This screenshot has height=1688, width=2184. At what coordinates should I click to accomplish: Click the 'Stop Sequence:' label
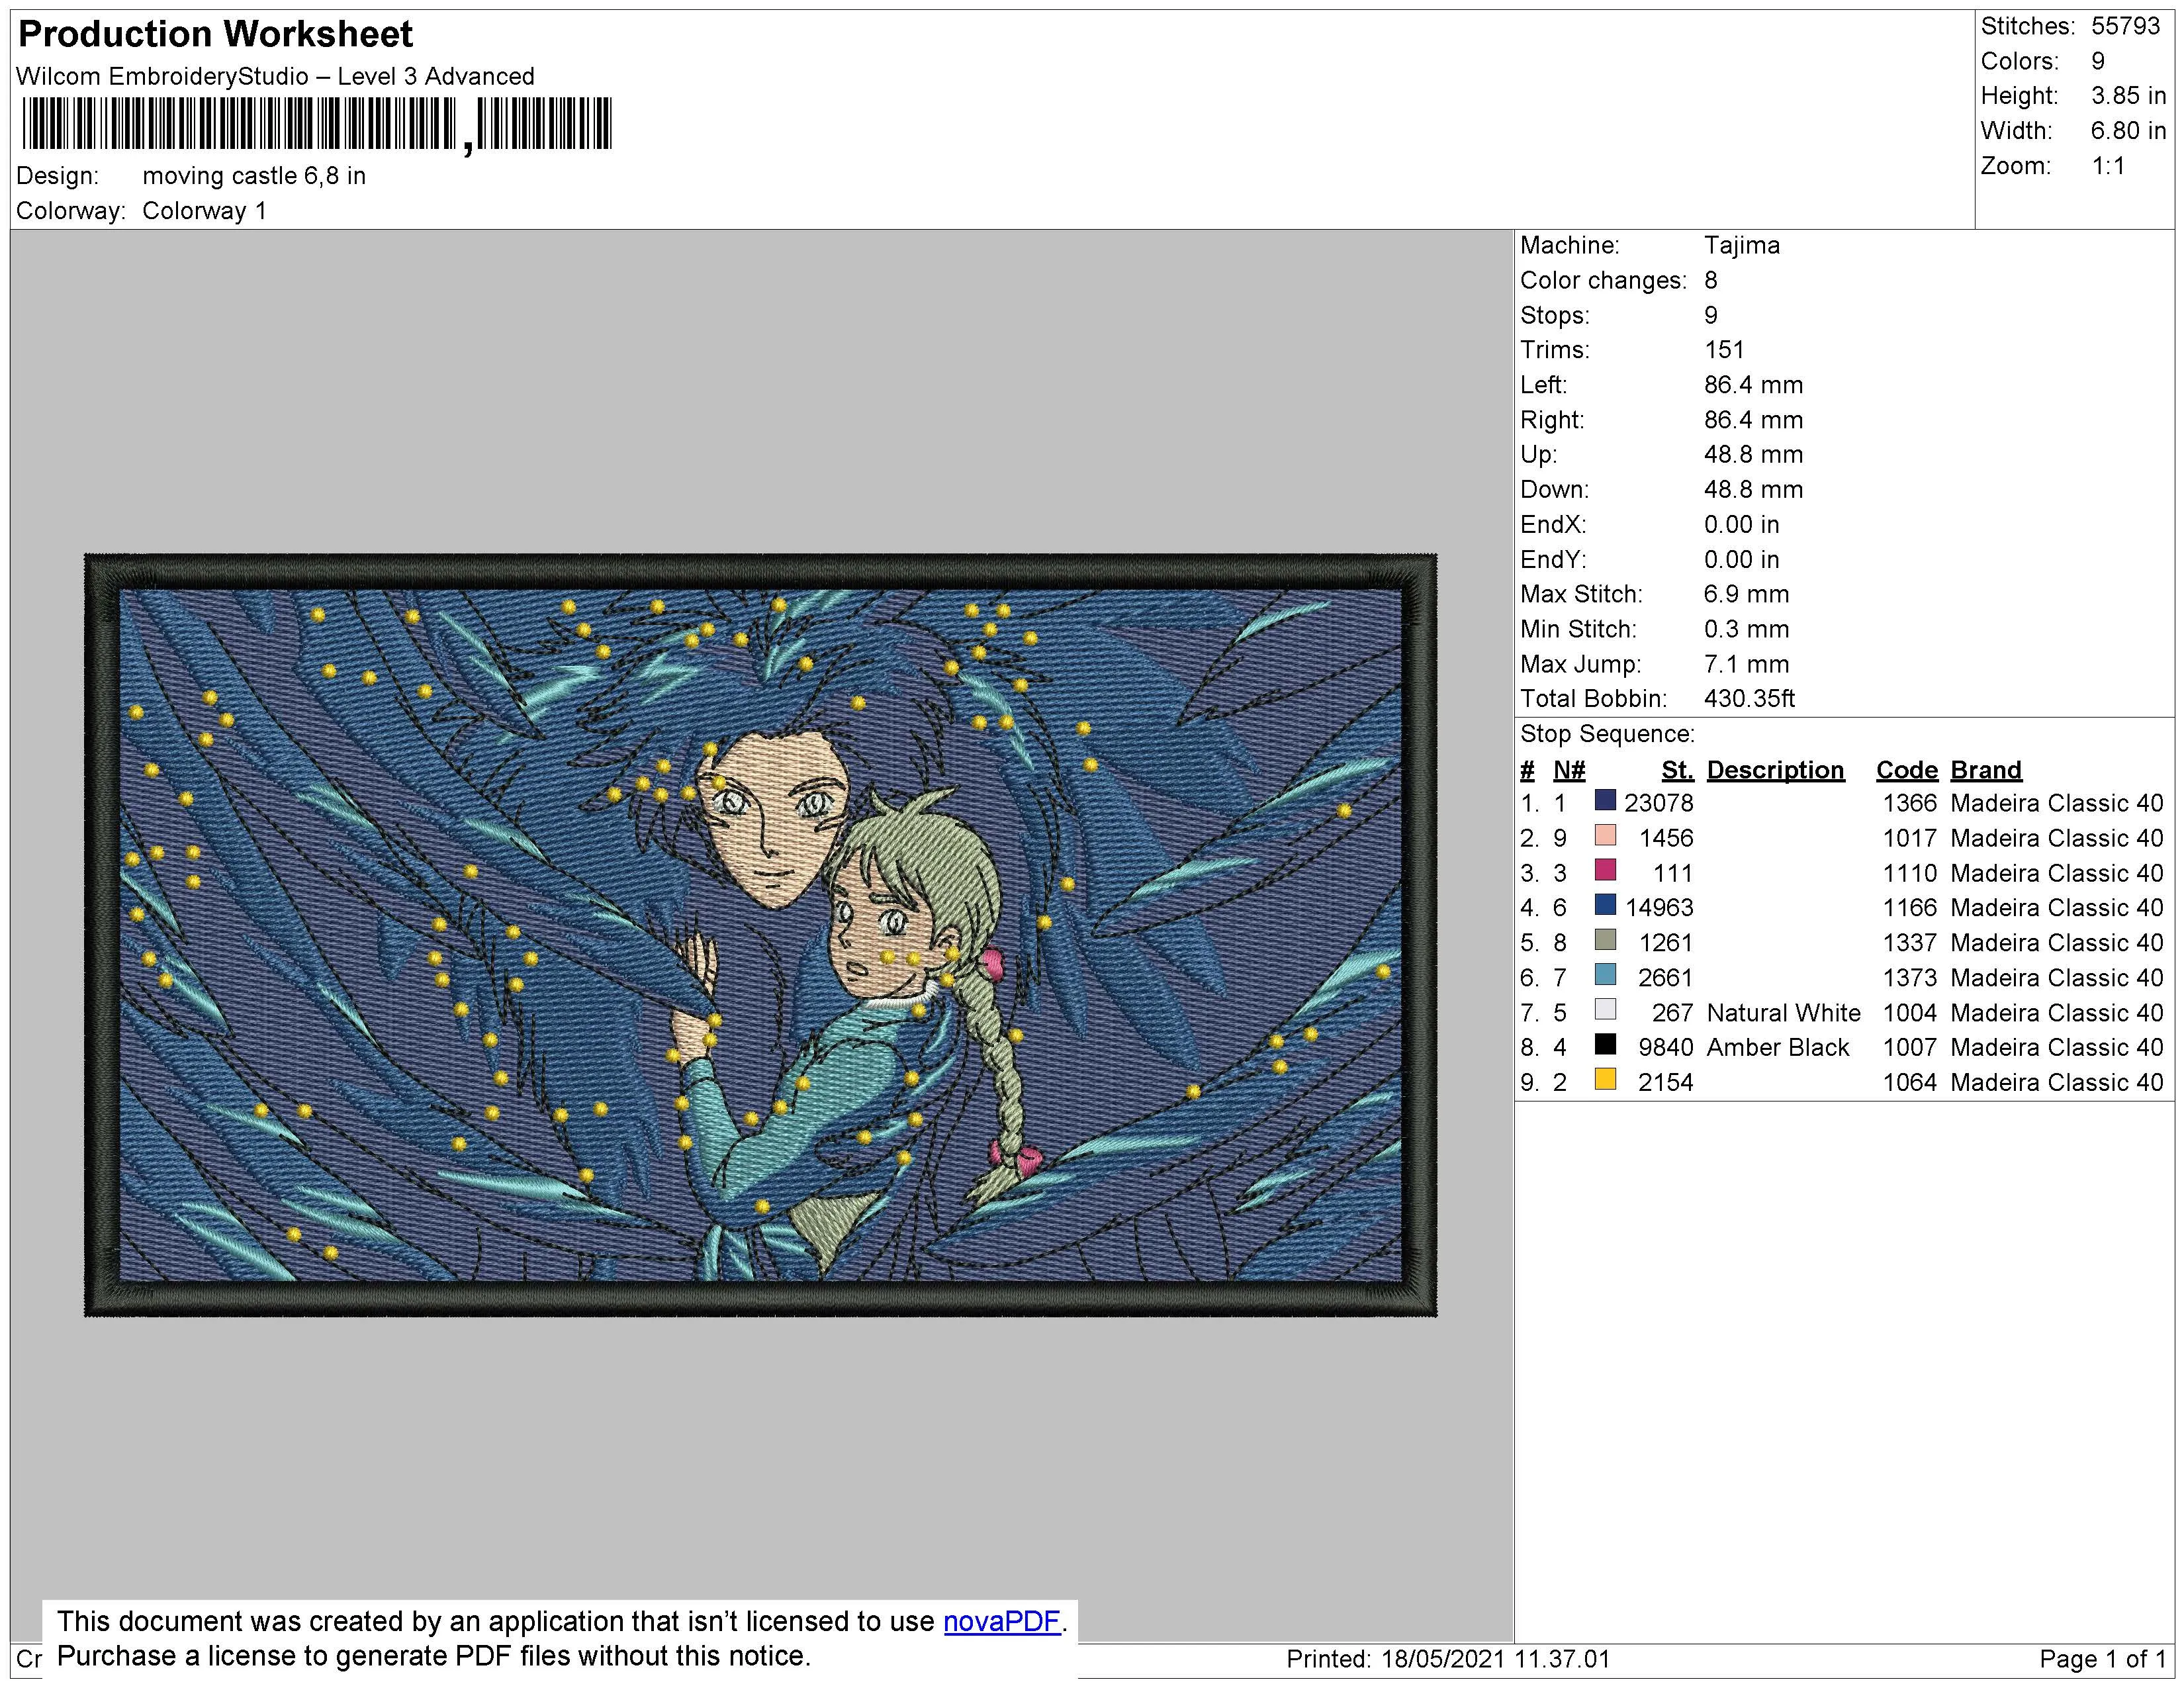1607,734
